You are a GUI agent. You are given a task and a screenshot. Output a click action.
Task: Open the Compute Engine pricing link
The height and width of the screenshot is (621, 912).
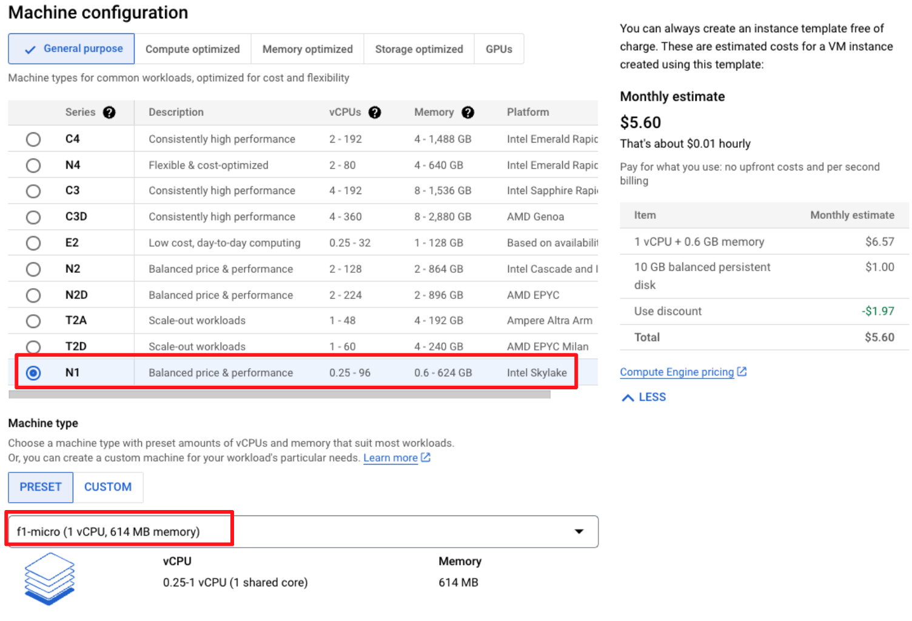[x=676, y=372]
